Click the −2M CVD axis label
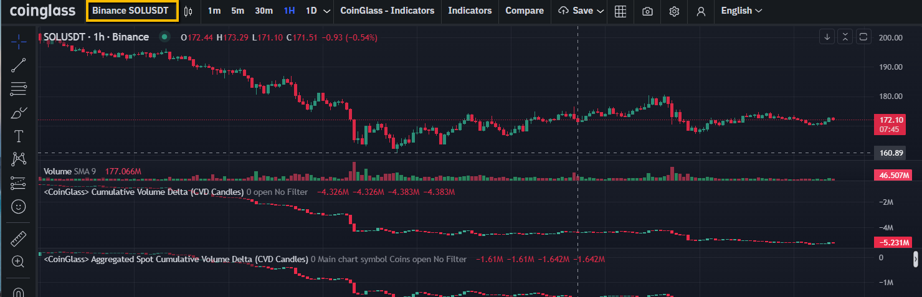922x297 pixels. click(886, 202)
